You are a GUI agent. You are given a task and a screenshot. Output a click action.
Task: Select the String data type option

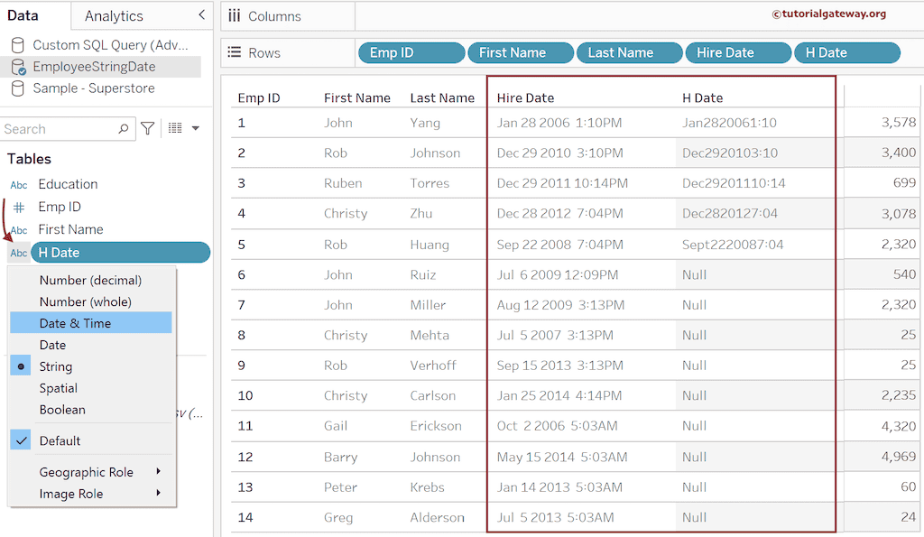coord(56,366)
